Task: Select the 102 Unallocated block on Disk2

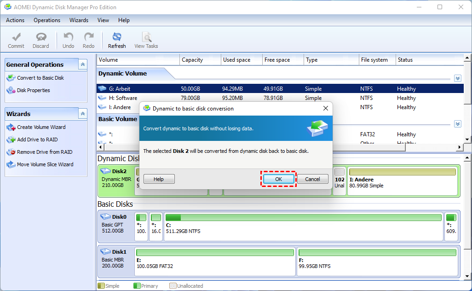Action: pyautogui.click(x=339, y=181)
